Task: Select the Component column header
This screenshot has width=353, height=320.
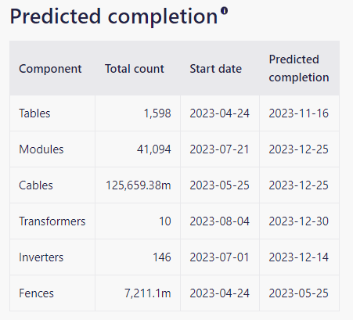Action: click(50, 69)
